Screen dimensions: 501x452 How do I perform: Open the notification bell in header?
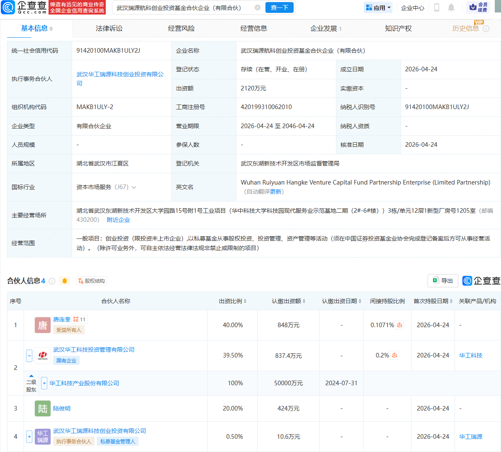click(451, 7)
